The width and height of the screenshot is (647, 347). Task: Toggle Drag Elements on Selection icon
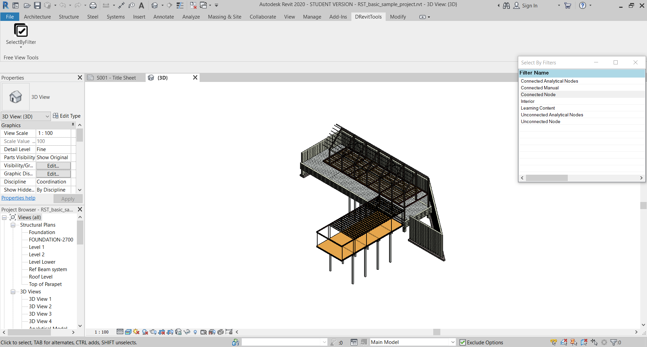click(594, 342)
